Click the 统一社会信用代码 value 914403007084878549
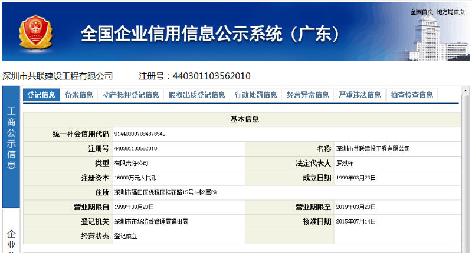 (140, 134)
